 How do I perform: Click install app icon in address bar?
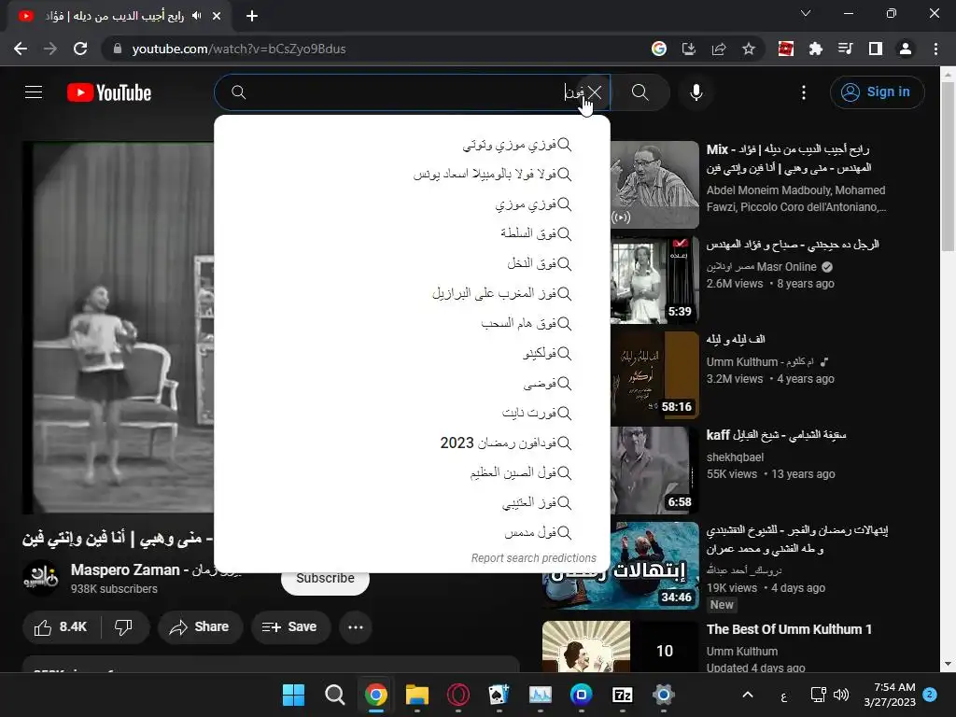[x=689, y=49]
